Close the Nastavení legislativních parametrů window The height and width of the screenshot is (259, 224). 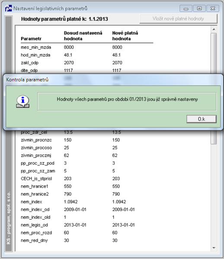(213, 8)
